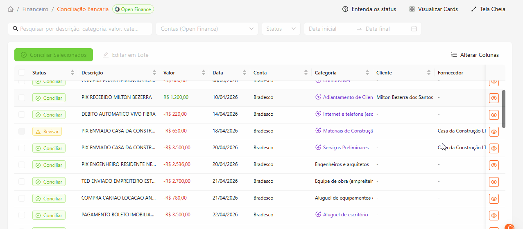Click Editar em Lote button
The image size is (523, 229).
tap(126, 55)
